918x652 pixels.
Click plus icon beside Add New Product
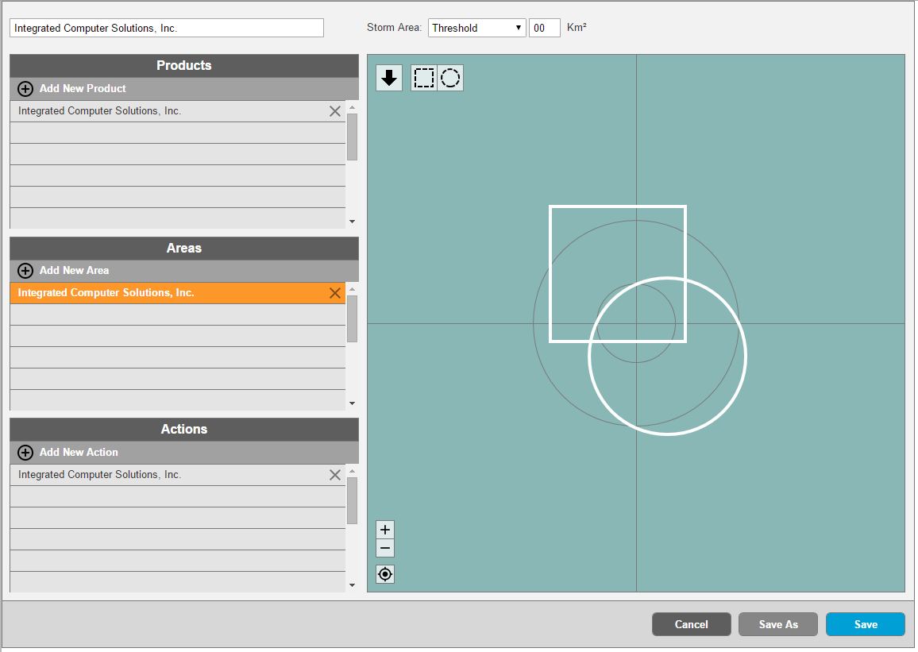tap(25, 89)
